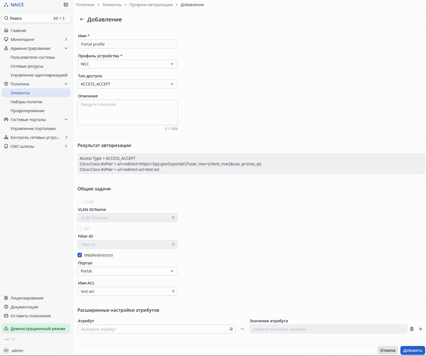The image size is (426, 356).
Task: Open the Тип доступа dropdown
Action: (127, 84)
